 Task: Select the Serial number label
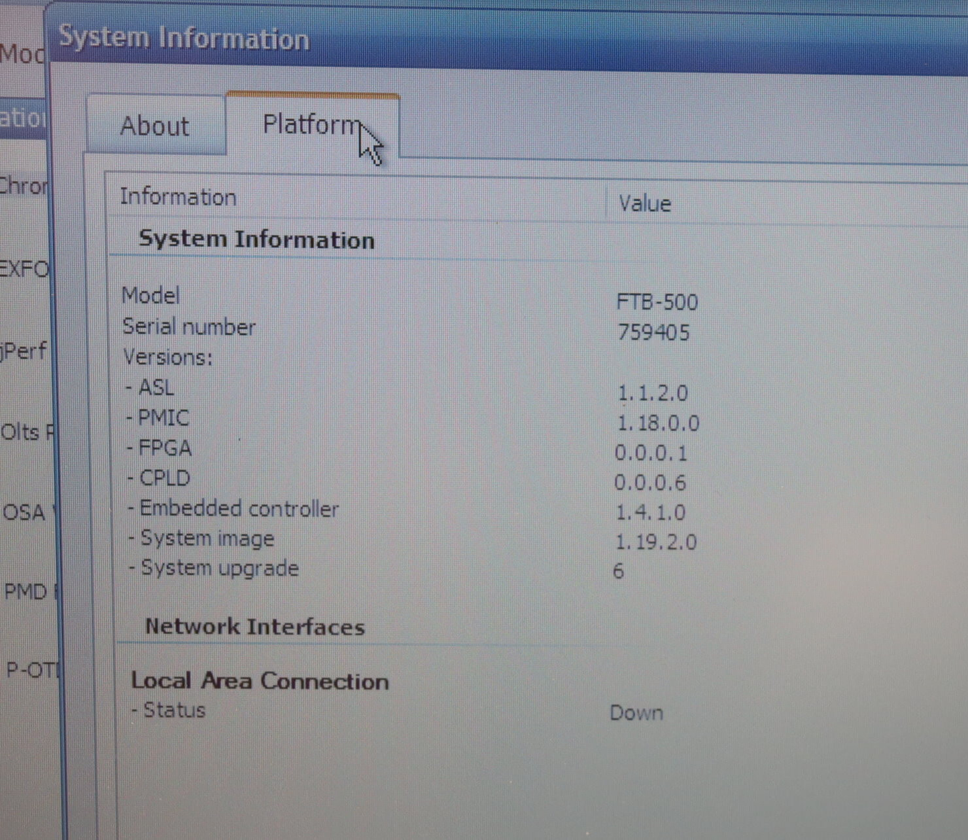189,326
